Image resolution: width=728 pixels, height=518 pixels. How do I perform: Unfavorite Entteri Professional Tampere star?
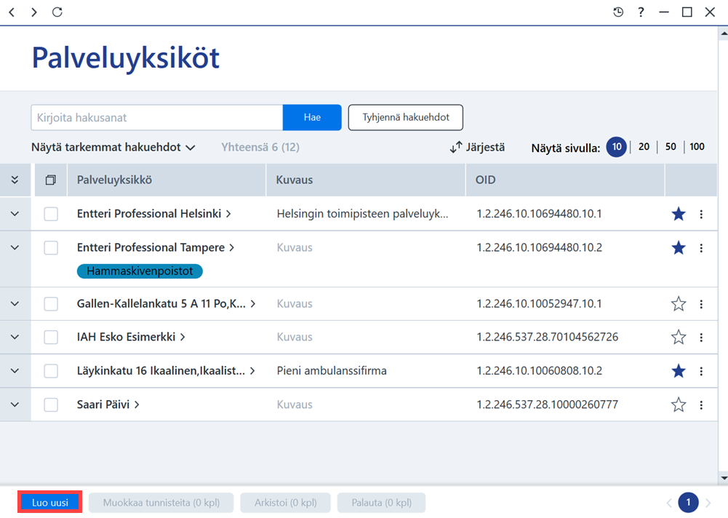tap(679, 247)
